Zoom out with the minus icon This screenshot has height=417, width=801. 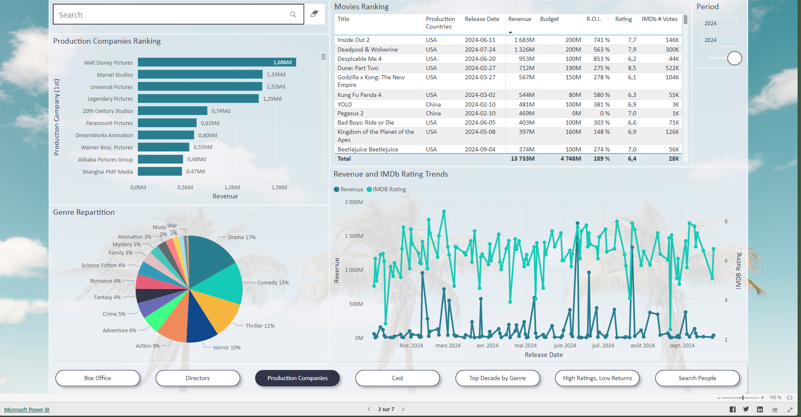[719, 398]
